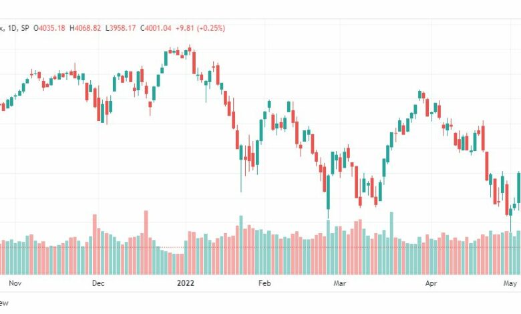
Task: Click the Dec label on time axis
Action: (98, 283)
